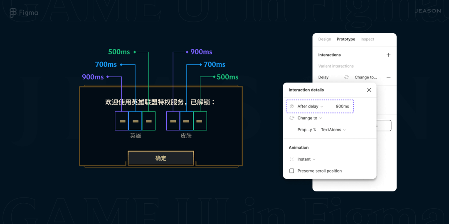Click the Change to... text in Delay row
The height and width of the screenshot is (224, 449).
pyautogui.click(x=366, y=77)
